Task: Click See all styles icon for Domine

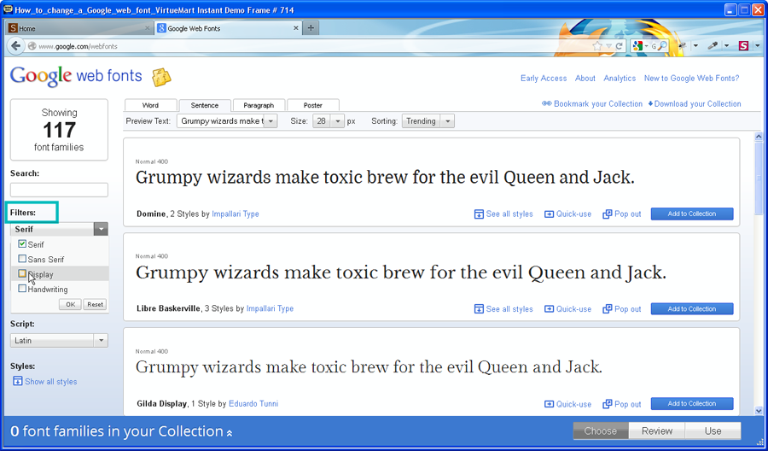Action: 479,214
